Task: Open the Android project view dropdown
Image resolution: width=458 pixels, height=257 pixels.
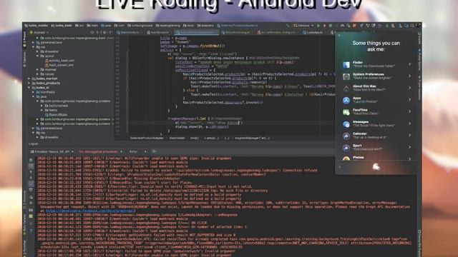Action: click(39, 32)
